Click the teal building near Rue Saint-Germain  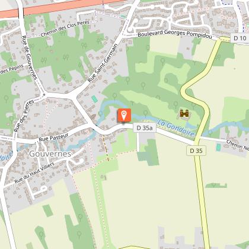[x=95, y=99]
